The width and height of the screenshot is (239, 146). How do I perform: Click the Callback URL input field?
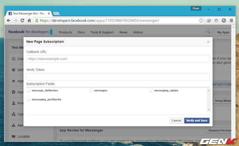click(x=118, y=59)
